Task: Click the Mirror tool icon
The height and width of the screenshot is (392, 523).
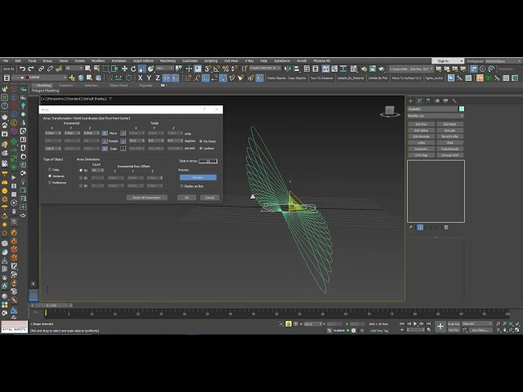Action: coord(288,69)
